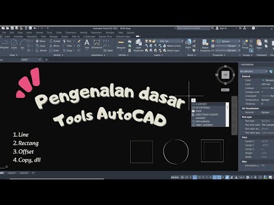Click the Table tool
This screenshot has height=205, width=274.
tap(108, 51)
